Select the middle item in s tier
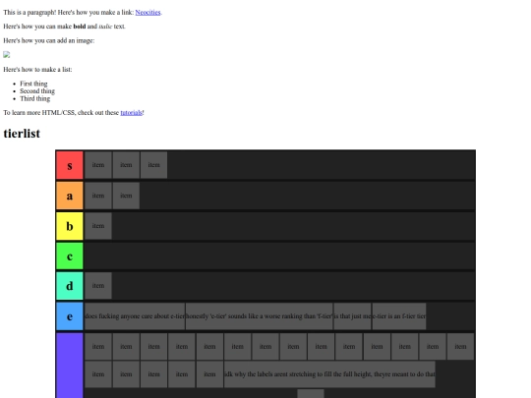 (x=126, y=165)
